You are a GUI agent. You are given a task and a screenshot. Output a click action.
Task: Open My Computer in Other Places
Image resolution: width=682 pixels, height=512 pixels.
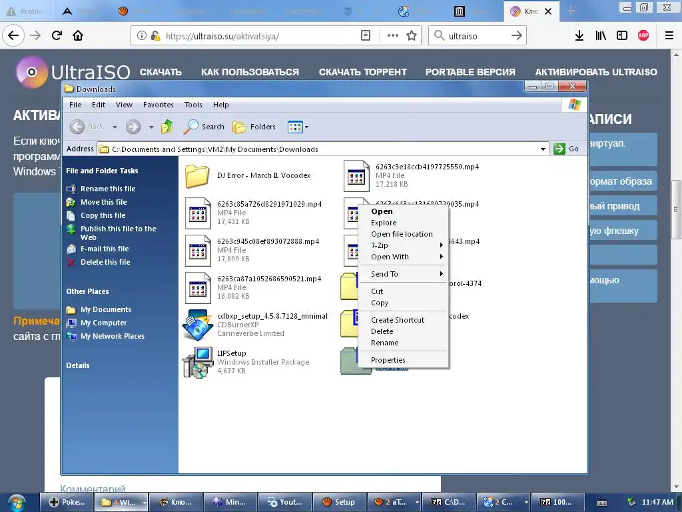click(x=103, y=323)
